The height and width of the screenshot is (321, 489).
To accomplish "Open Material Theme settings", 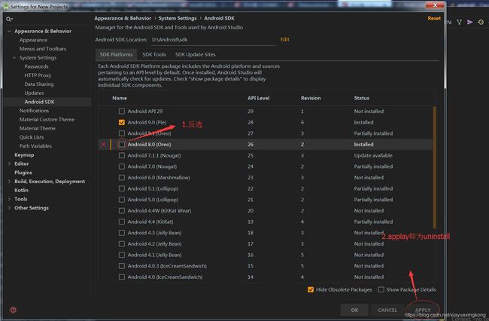I will coord(38,128).
